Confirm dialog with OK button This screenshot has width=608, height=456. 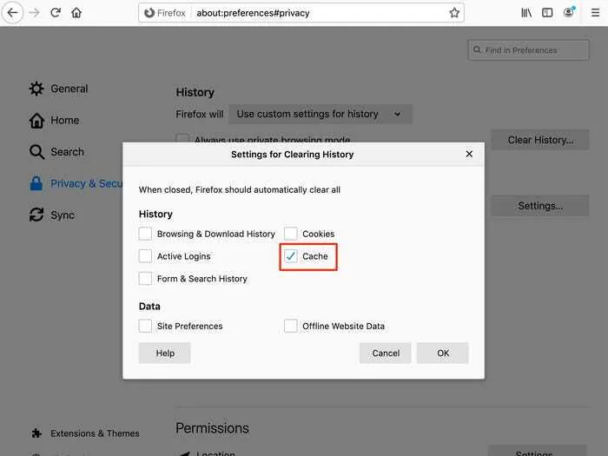[443, 354]
